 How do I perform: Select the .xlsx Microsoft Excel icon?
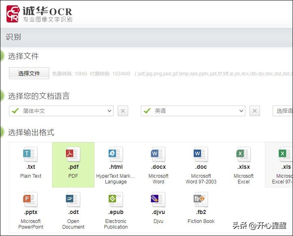coord(243,154)
